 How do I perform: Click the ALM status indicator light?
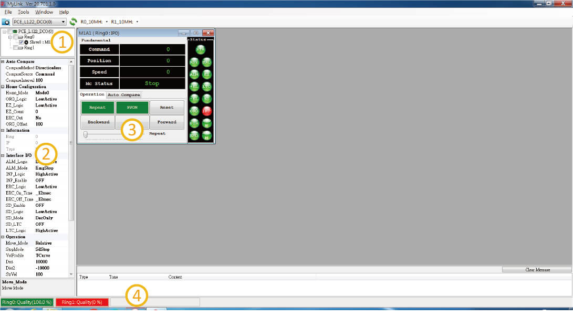(194, 74)
